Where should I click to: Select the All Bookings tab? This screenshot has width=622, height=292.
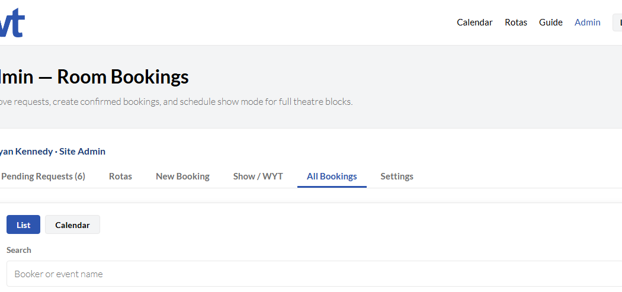(332, 176)
